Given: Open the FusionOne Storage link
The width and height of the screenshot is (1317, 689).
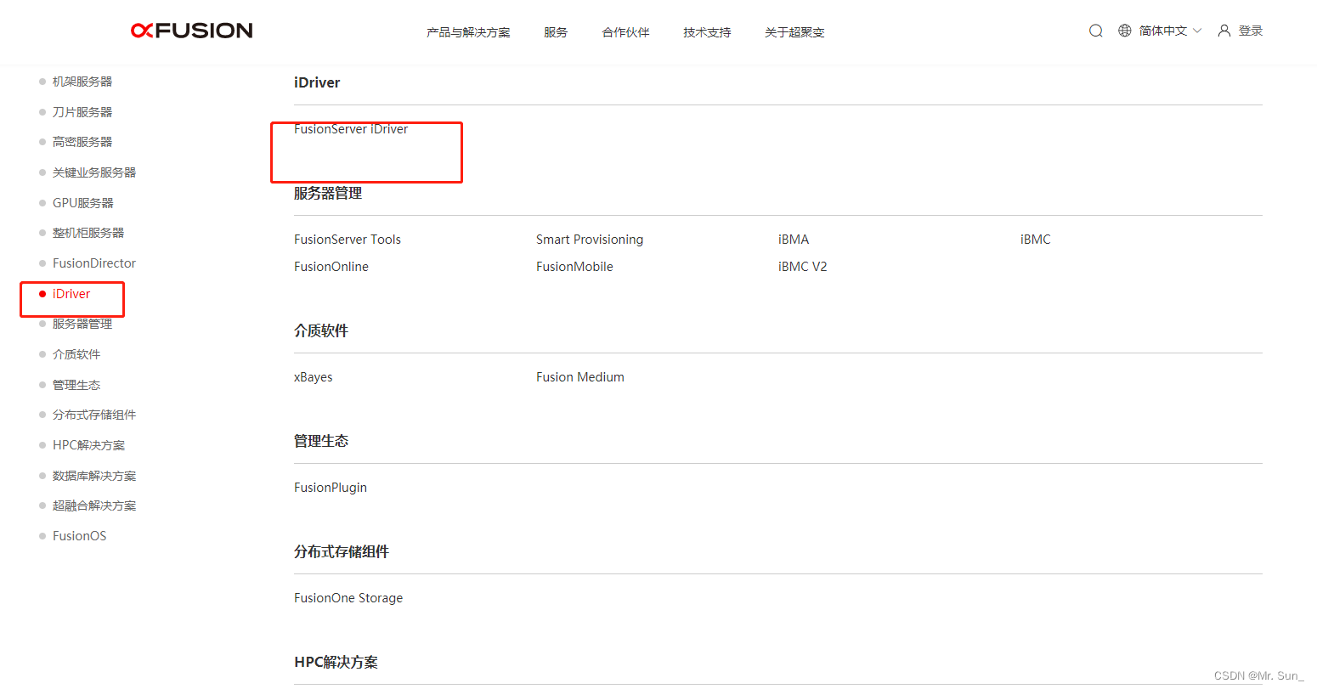Looking at the screenshot, I should [x=348, y=598].
